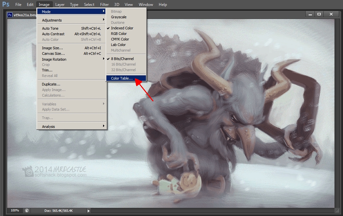Choose Auto Tone
This screenshot has width=343, height=216.
pyautogui.click(x=72, y=28)
